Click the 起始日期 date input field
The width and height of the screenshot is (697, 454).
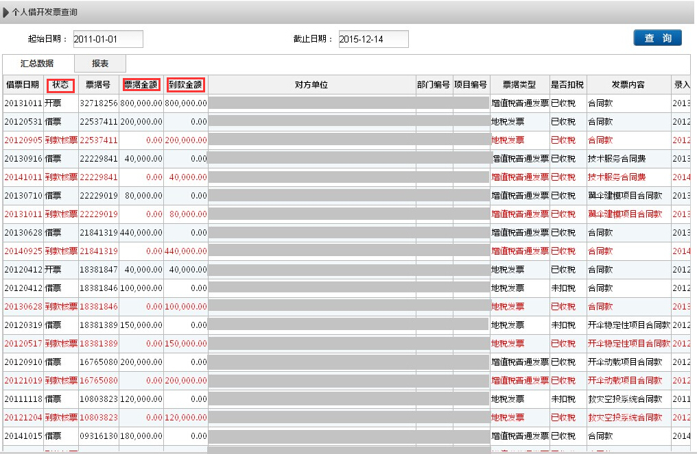tap(108, 39)
